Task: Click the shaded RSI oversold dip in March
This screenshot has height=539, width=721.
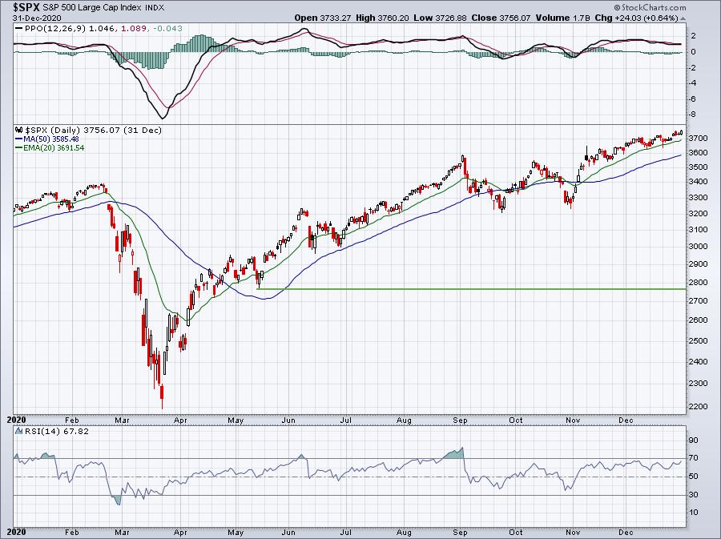Action: click(119, 500)
